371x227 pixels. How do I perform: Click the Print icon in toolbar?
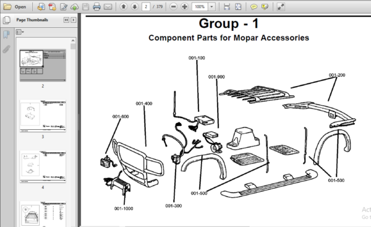(x=96, y=7)
